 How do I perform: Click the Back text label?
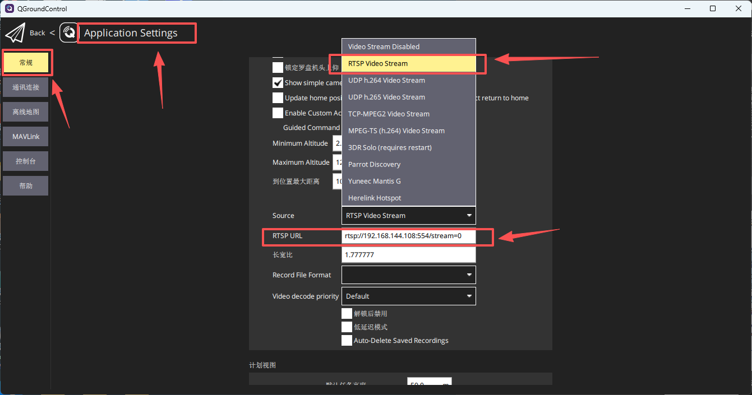tap(38, 33)
